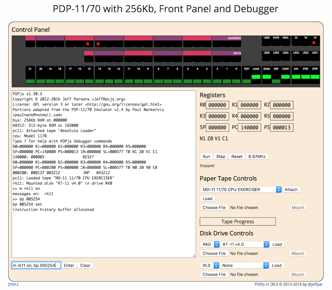Toggle the LOAD switch on front panel
332x290 pixels.
coord(256,75)
